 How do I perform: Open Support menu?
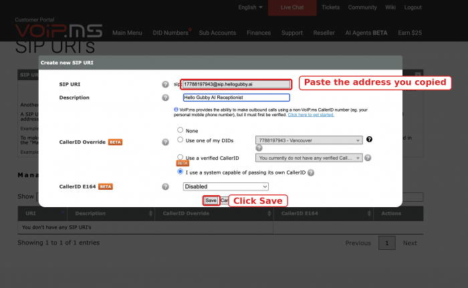[292, 33]
